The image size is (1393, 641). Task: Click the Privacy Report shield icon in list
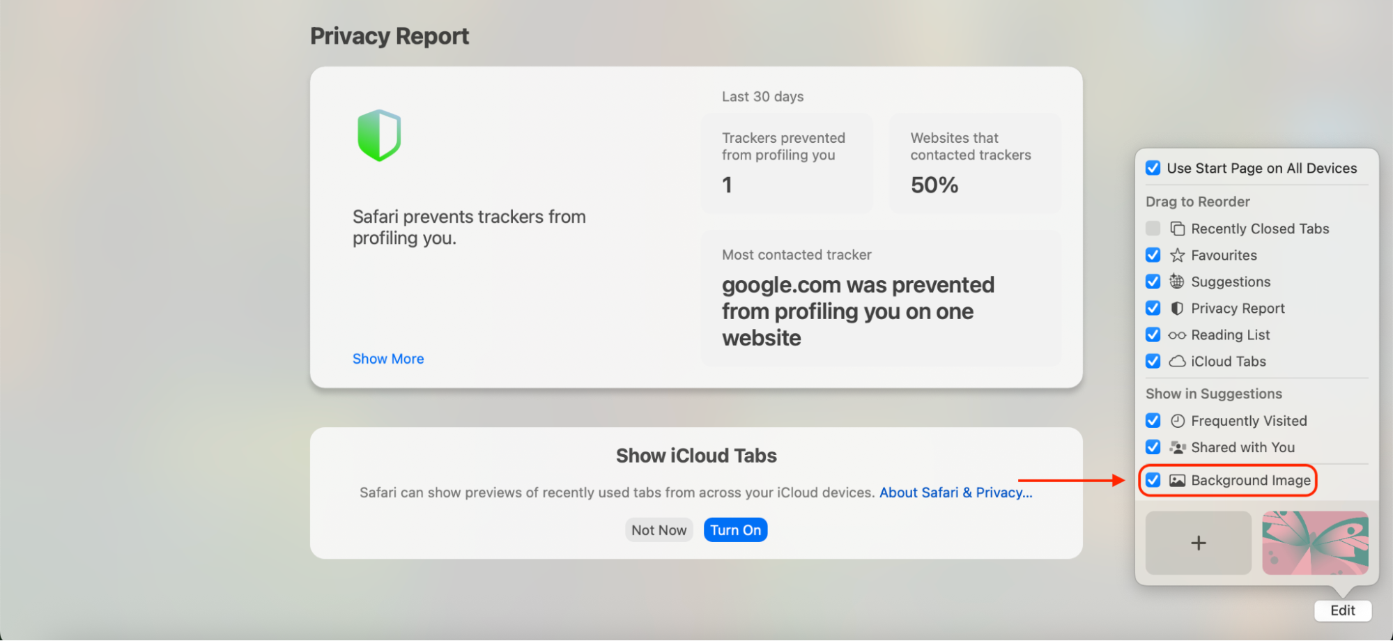pos(1177,308)
